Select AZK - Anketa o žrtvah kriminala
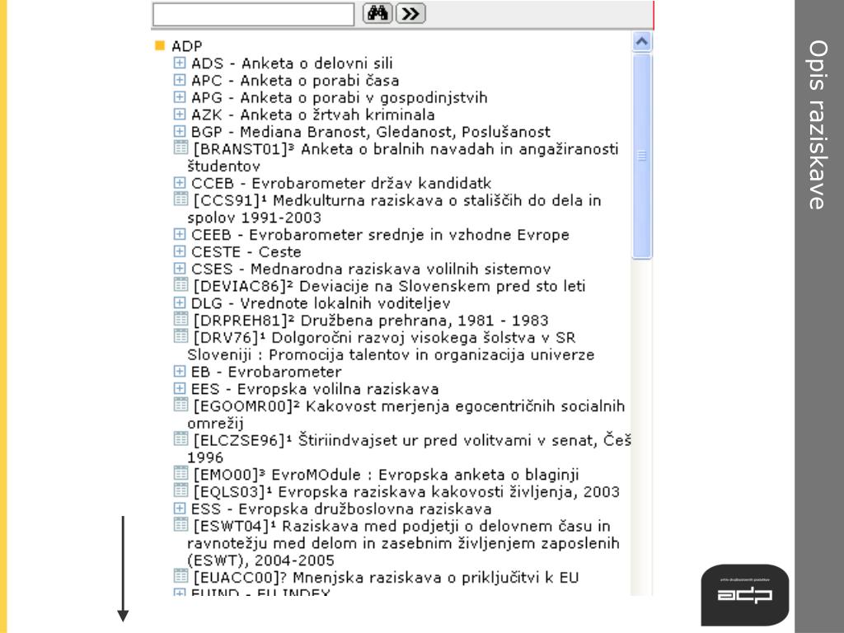The image size is (844, 633). (x=312, y=115)
